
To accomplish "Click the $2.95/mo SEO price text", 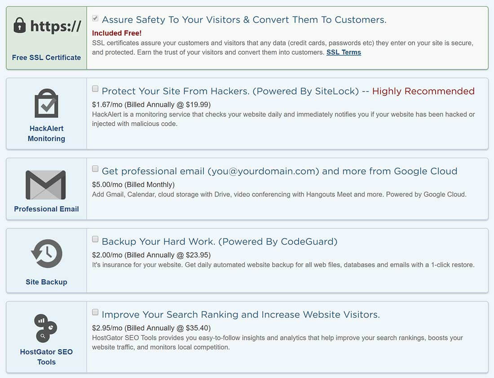I will [x=151, y=328].
